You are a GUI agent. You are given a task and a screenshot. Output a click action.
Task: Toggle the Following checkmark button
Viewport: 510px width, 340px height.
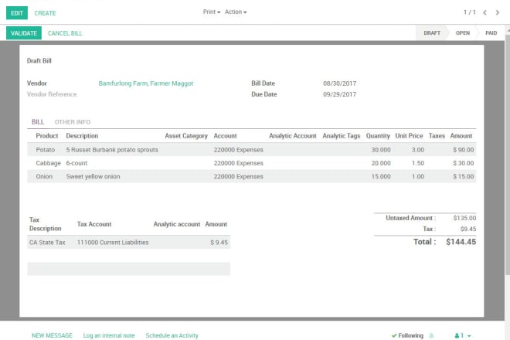tap(407, 335)
